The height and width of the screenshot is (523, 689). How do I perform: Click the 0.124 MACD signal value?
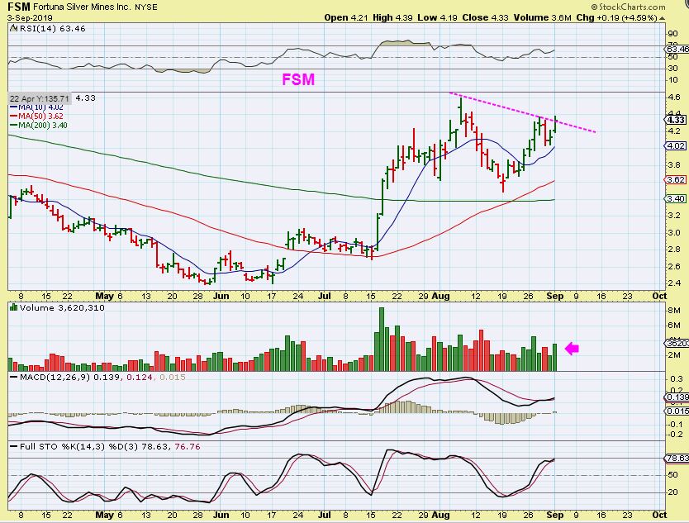click(140, 377)
